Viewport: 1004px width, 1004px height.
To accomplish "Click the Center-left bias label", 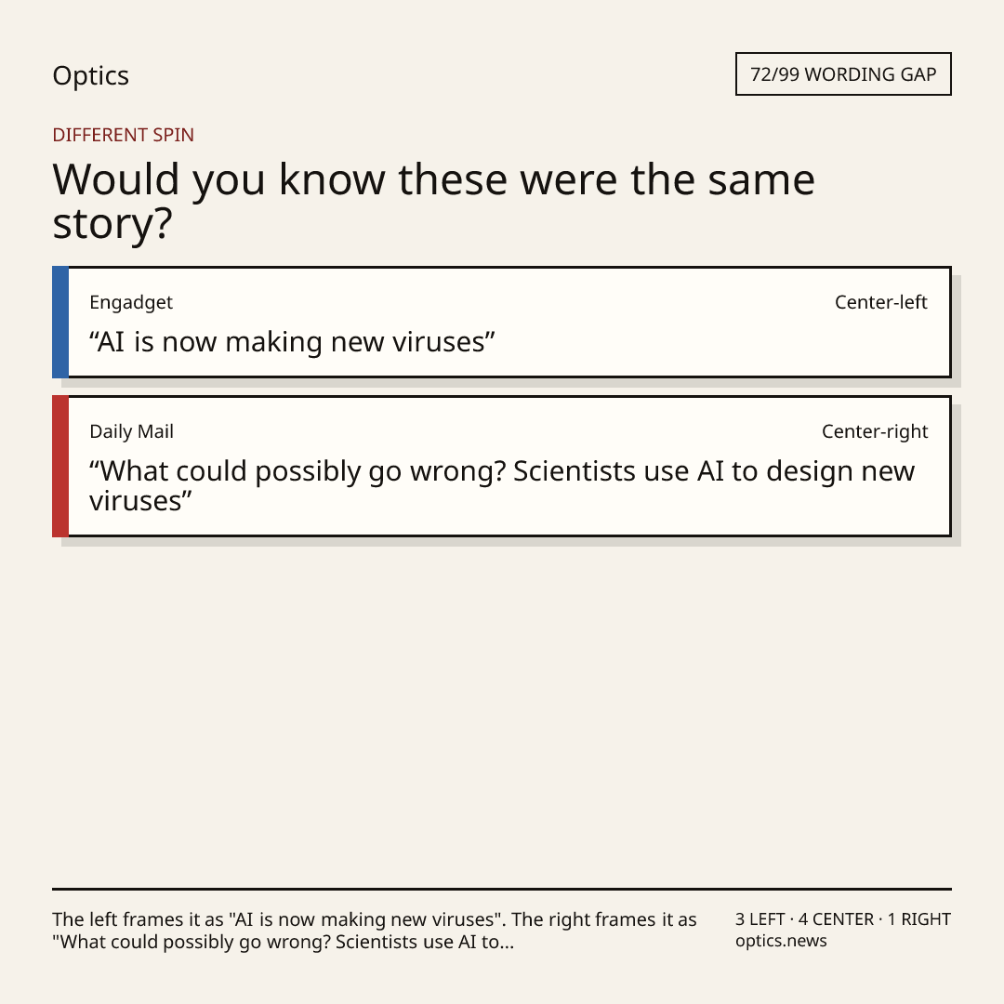I will pyautogui.click(x=880, y=302).
